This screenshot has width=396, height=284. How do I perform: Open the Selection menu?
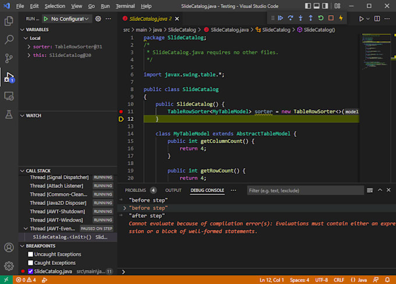pos(55,6)
